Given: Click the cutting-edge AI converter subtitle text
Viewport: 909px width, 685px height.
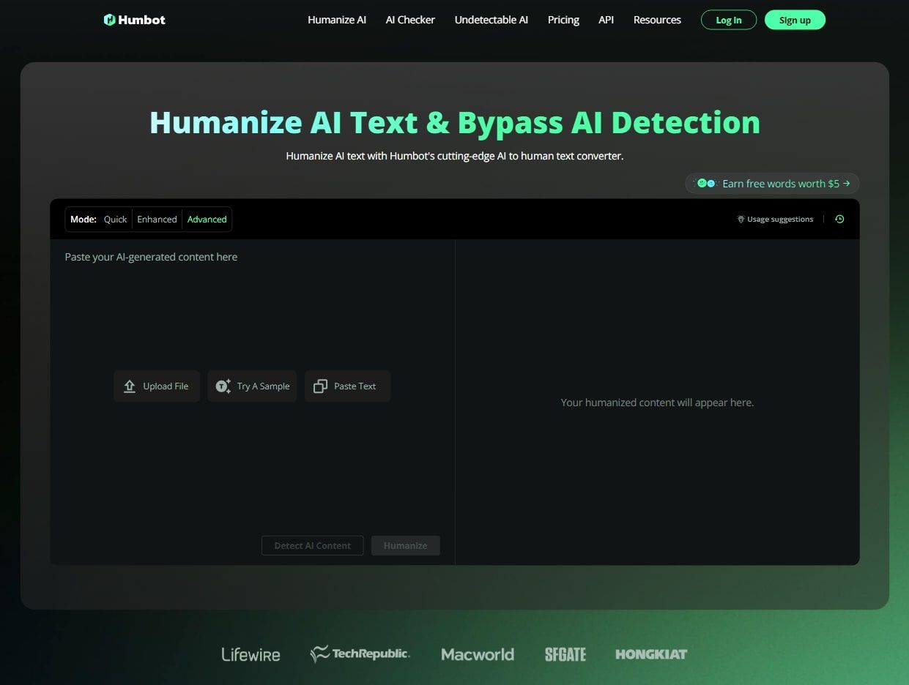Looking at the screenshot, I should [x=454, y=156].
